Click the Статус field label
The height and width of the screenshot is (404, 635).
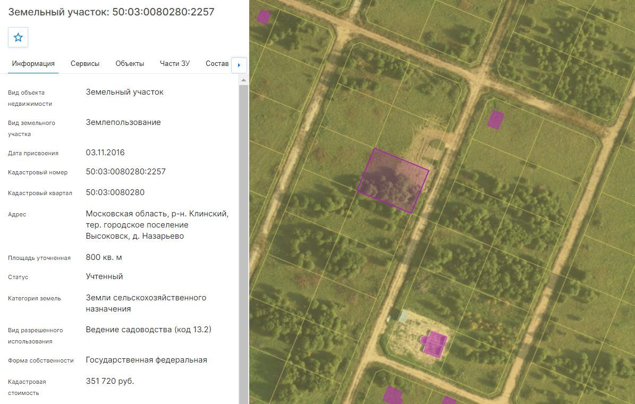[x=18, y=277]
